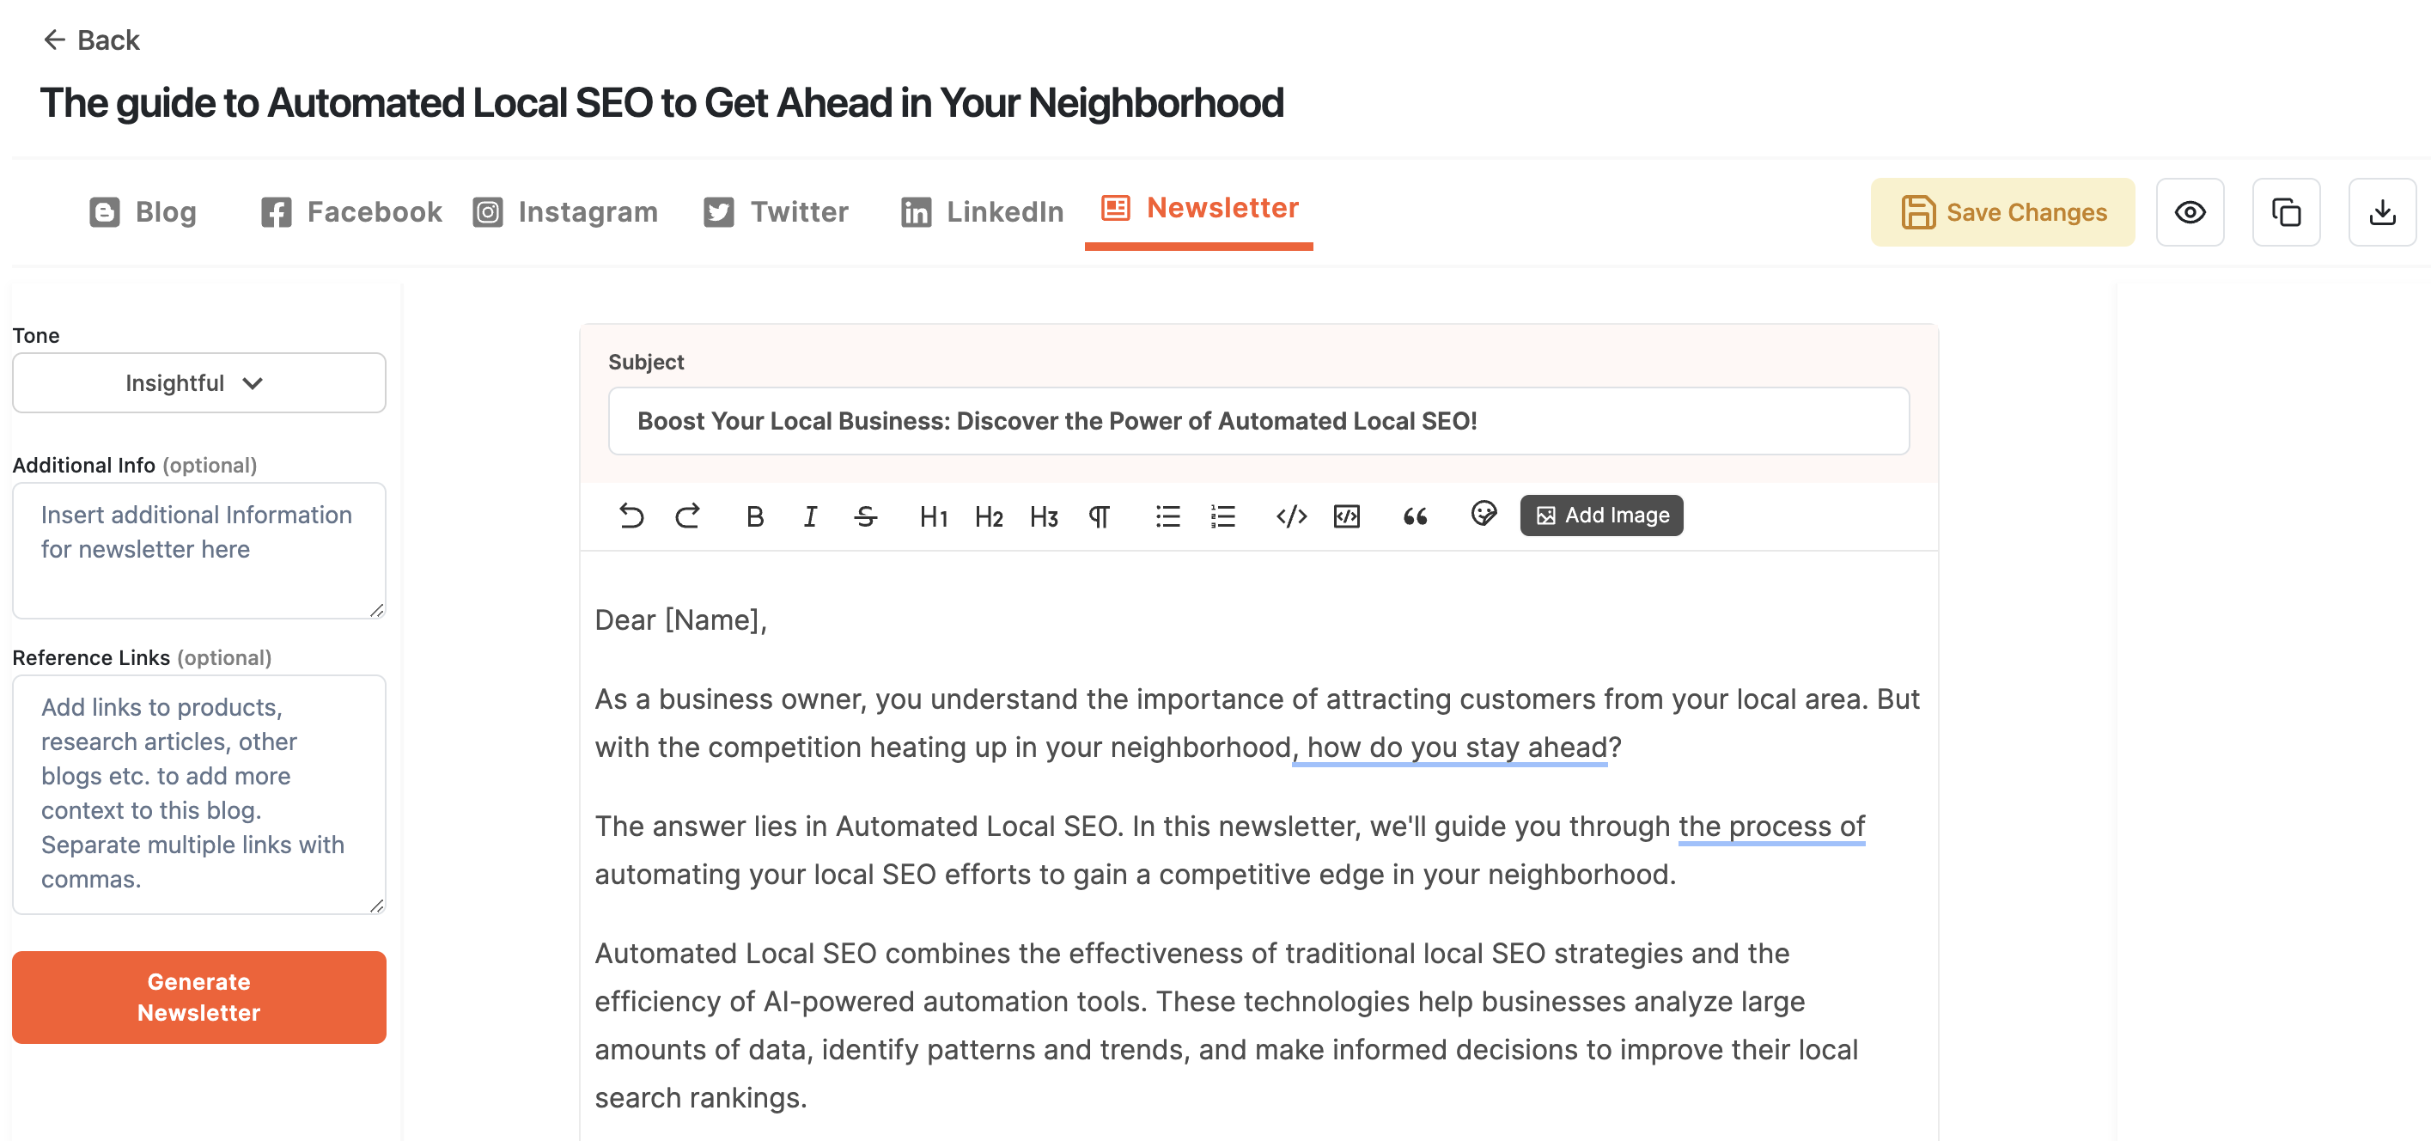Insert a code block
Viewport: 2431px width, 1141px height.
(x=1347, y=516)
